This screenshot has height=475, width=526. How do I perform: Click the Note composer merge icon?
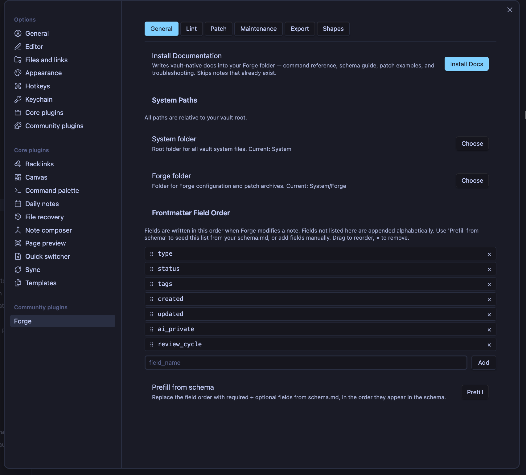pos(18,230)
